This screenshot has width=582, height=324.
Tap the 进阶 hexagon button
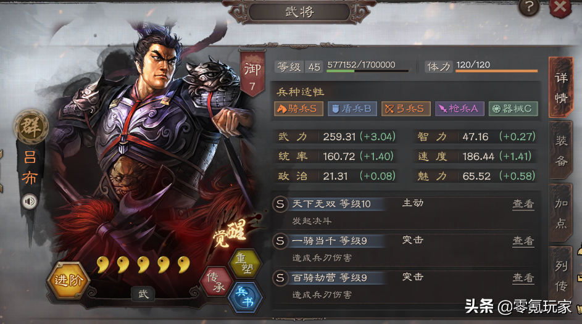(x=69, y=281)
